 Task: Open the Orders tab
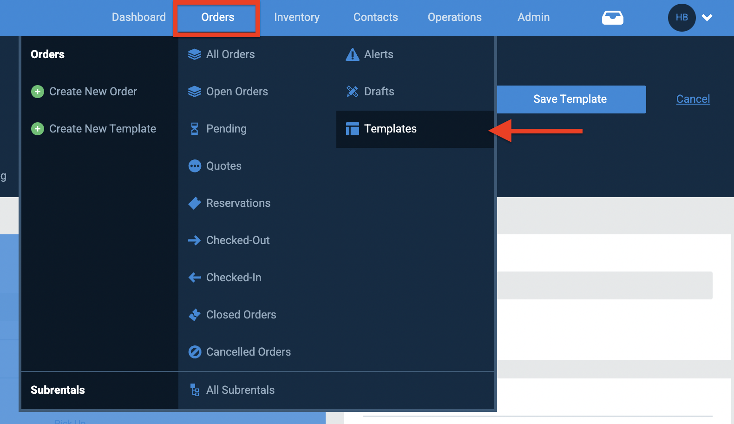pyautogui.click(x=217, y=17)
